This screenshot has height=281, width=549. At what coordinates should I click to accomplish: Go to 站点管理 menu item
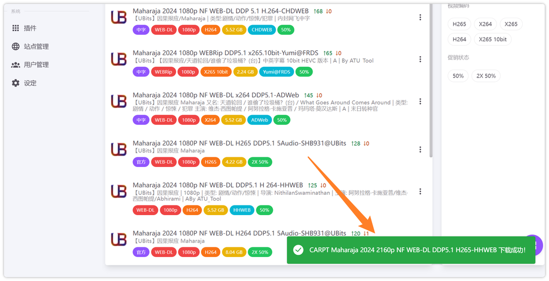(x=36, y=47)
